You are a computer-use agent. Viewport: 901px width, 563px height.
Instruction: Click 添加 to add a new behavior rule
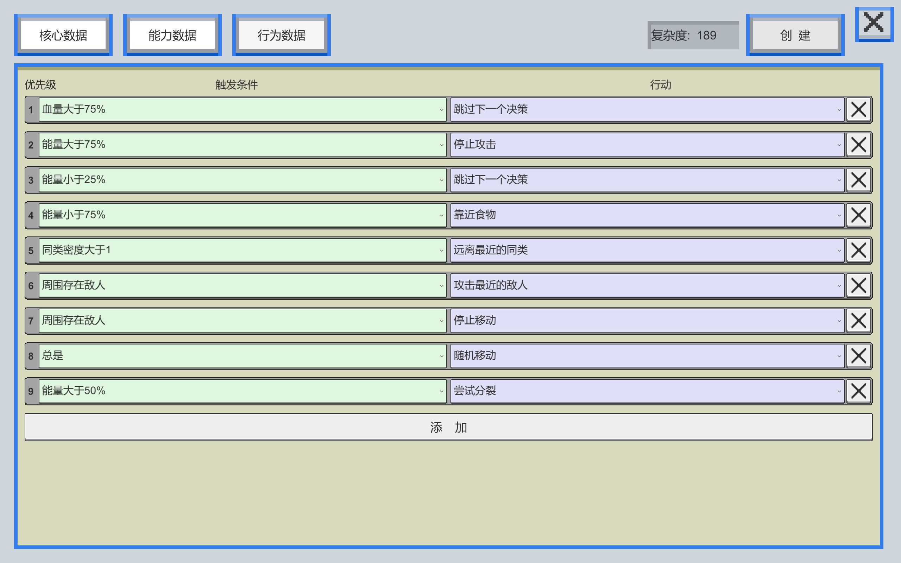tap(449, 427)
